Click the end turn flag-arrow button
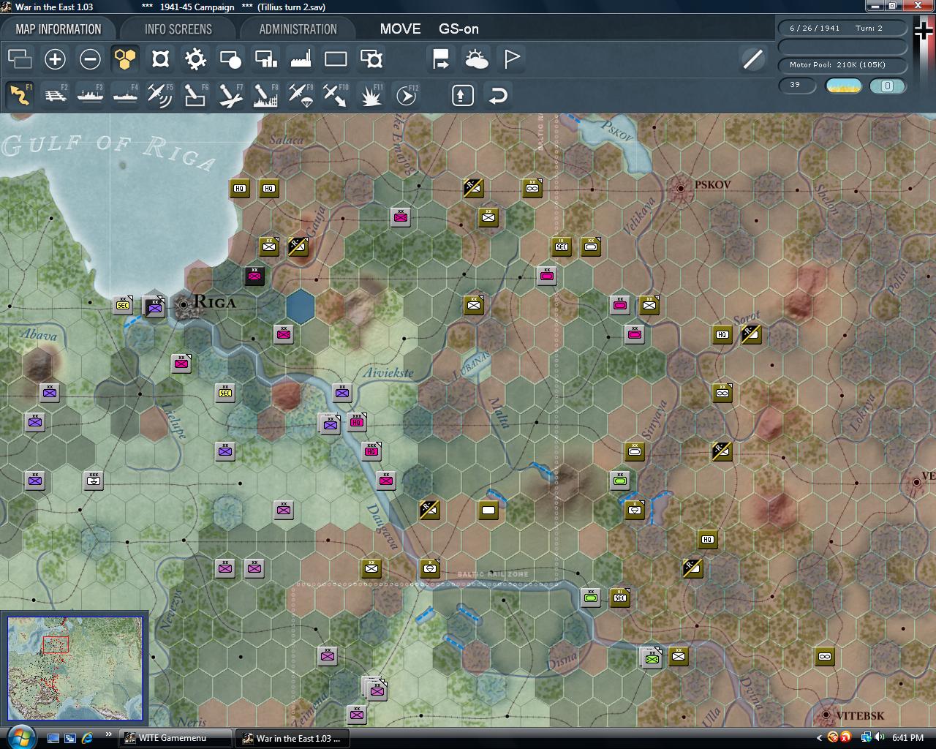The width and height of the screenshot is (936, 749). click(x=441, y=59)
